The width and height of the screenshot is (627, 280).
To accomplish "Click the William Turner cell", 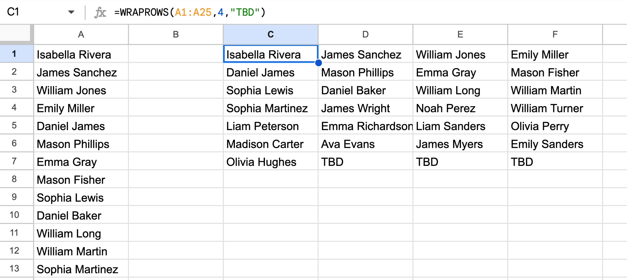I will click(555, 108).
